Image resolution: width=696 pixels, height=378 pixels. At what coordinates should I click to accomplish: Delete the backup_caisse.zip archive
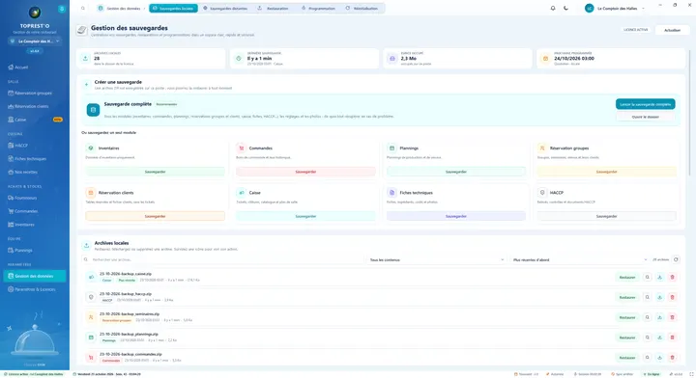[672, 277]
